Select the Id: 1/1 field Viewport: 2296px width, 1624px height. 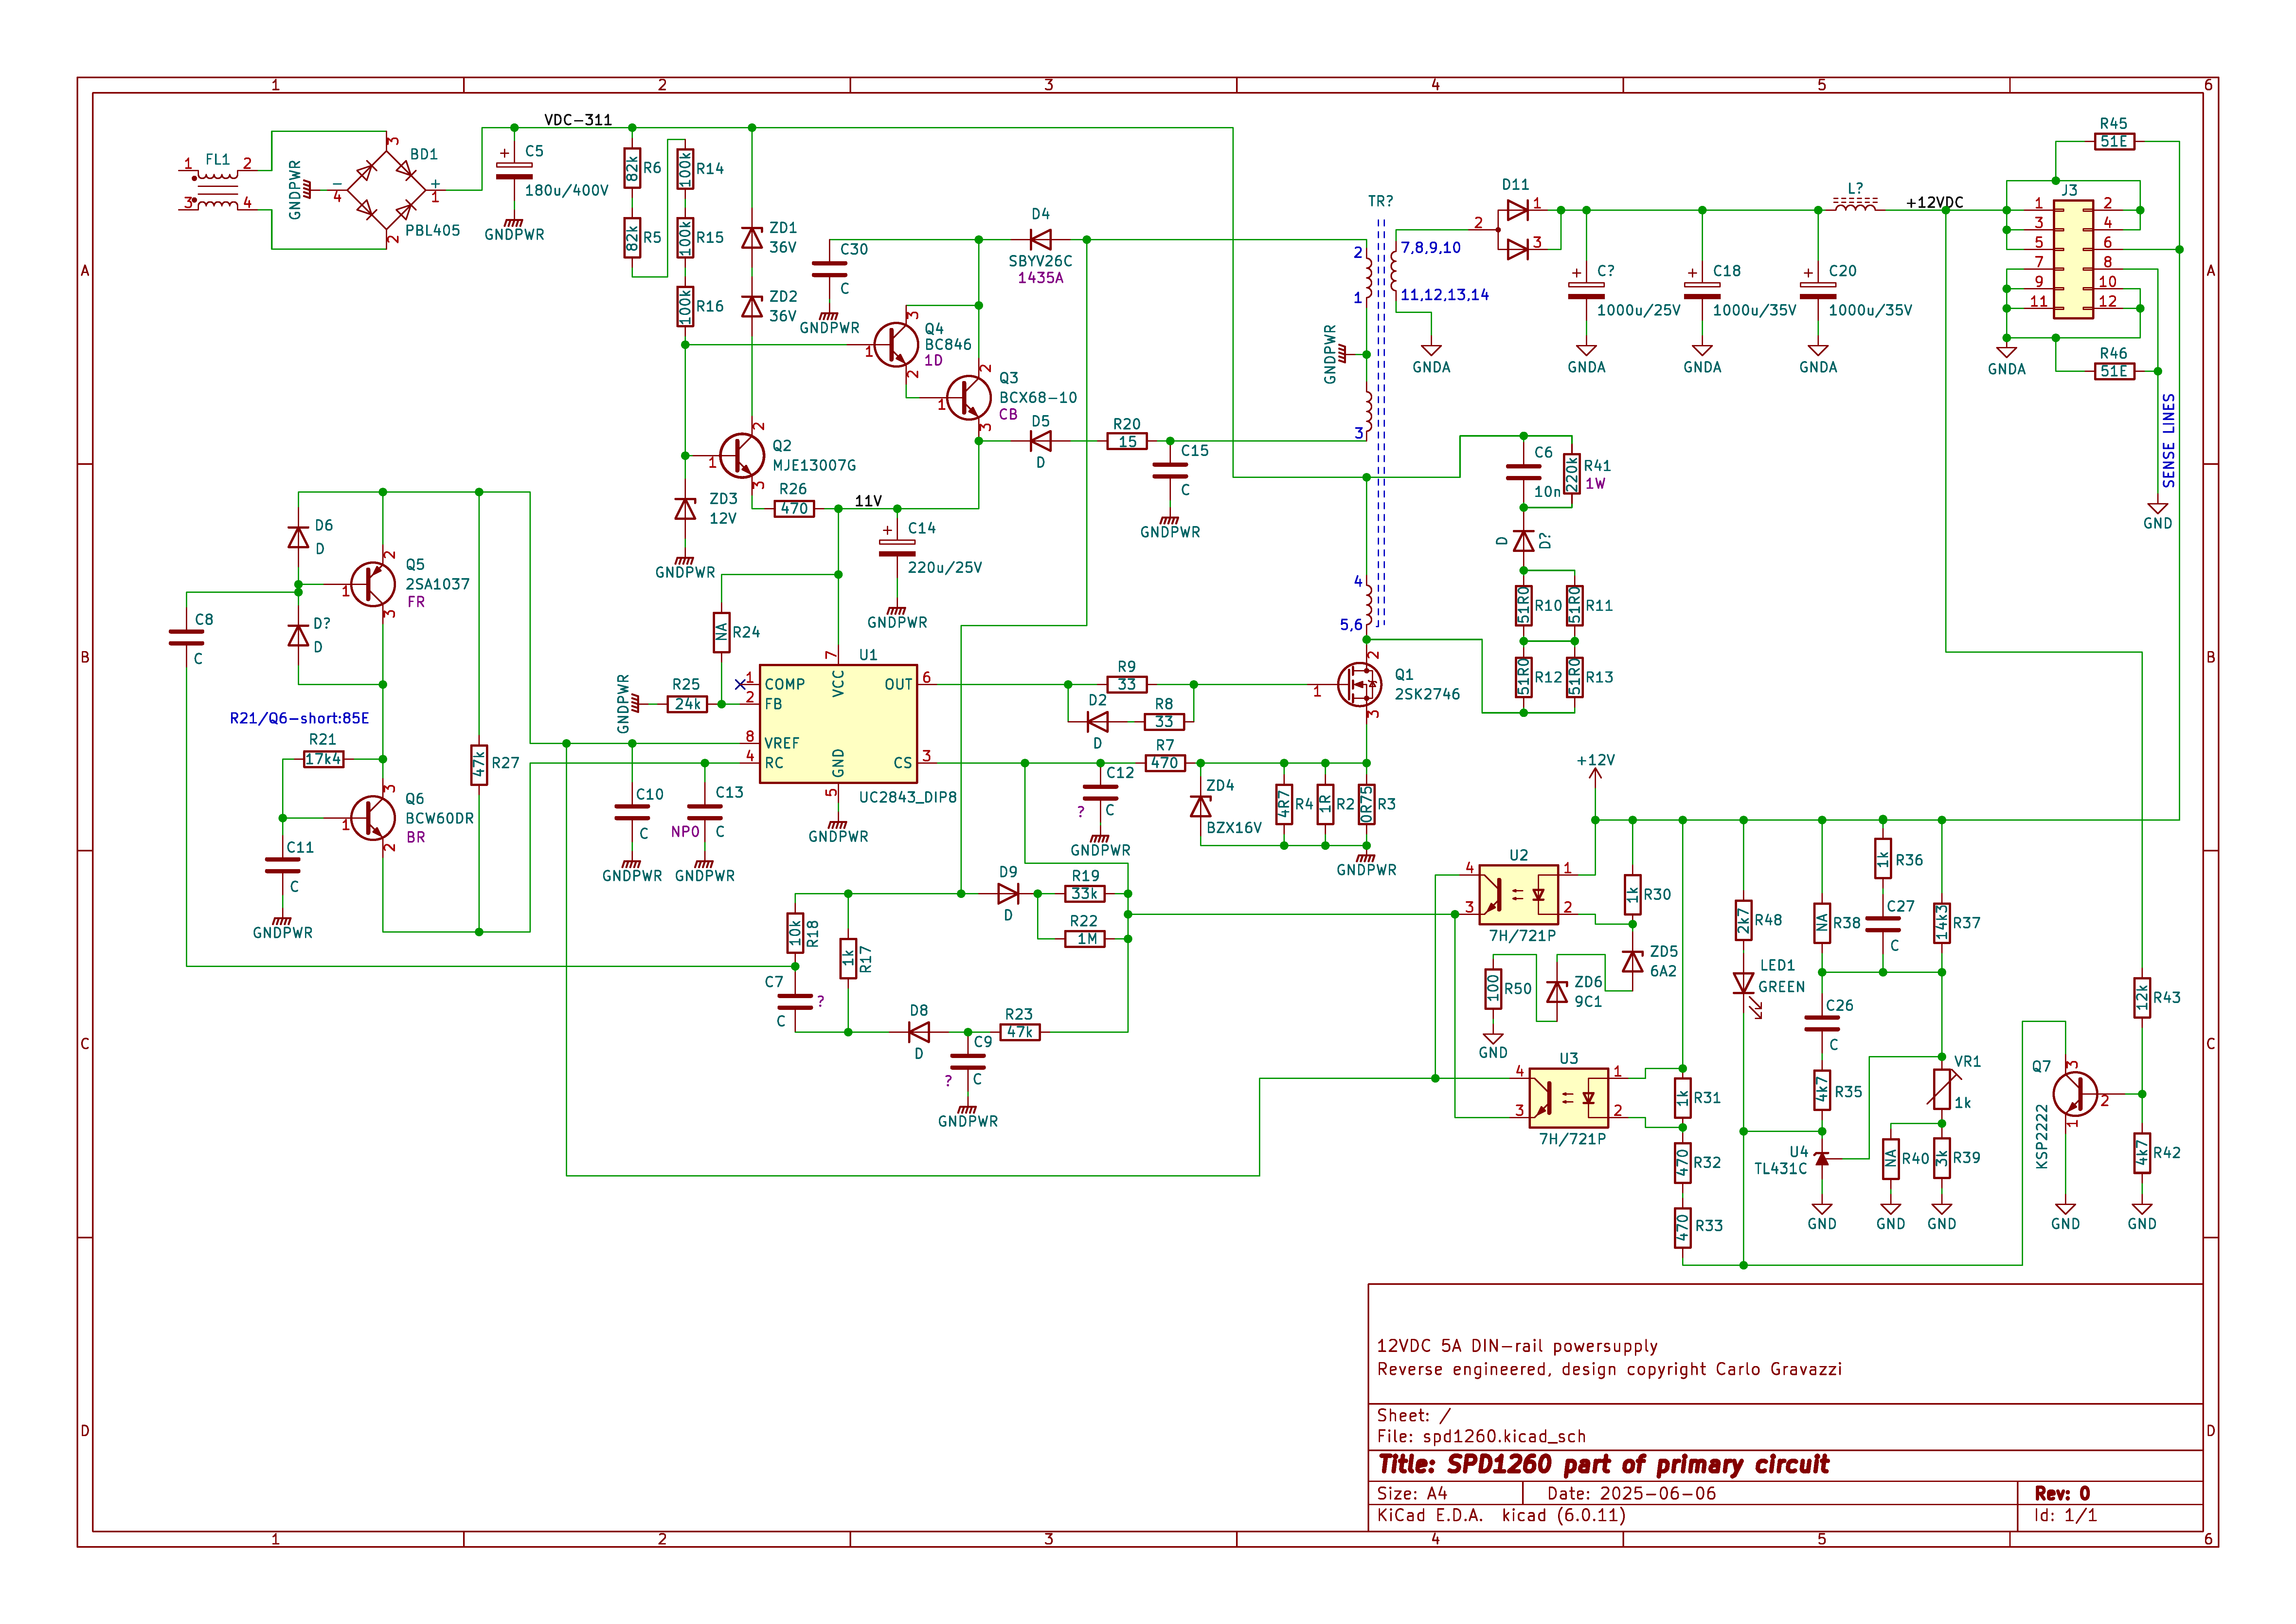click(2065, 1516)
